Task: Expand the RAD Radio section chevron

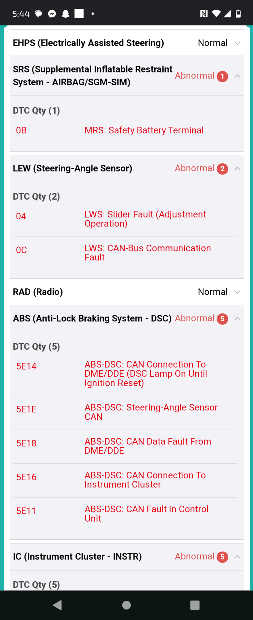Action: 237,292
